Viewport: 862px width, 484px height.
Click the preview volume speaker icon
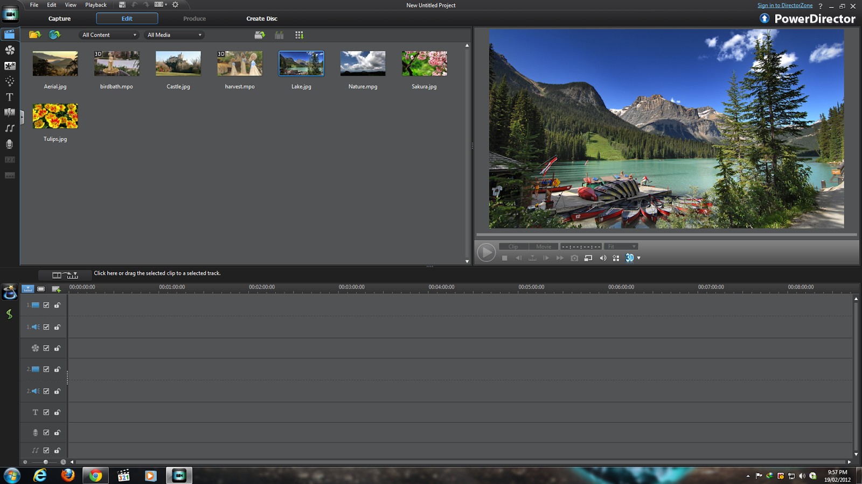click(602, 258)
